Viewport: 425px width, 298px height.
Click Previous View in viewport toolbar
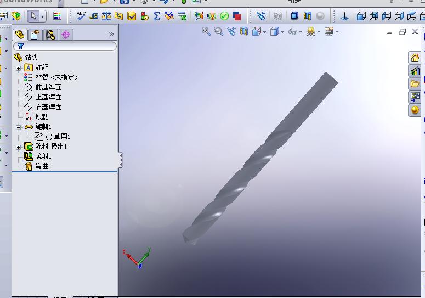[x=231, y=31]
